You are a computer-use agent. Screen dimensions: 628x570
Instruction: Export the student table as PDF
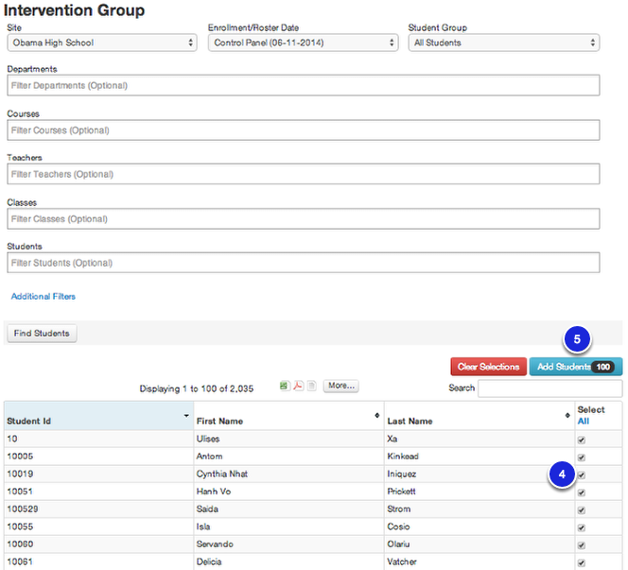point(298,386)
